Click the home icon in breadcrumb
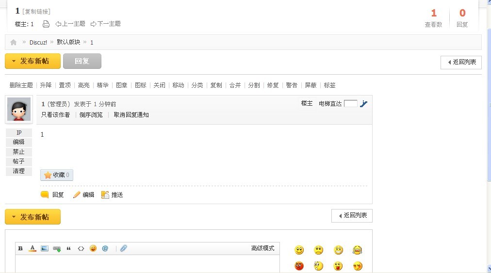 [x=14, y=42]
